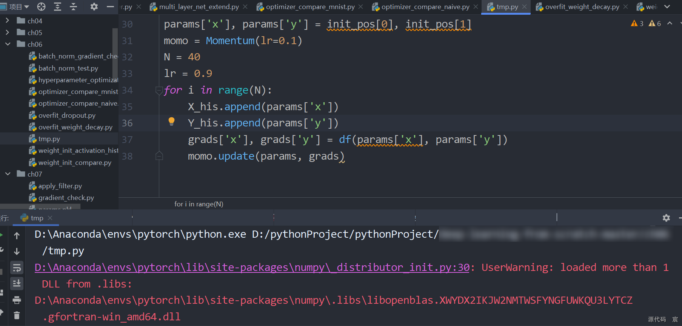Screen dimensions: 682x326
Task: Show hidden editor tabs dropdown
Action: pos(667,7)
